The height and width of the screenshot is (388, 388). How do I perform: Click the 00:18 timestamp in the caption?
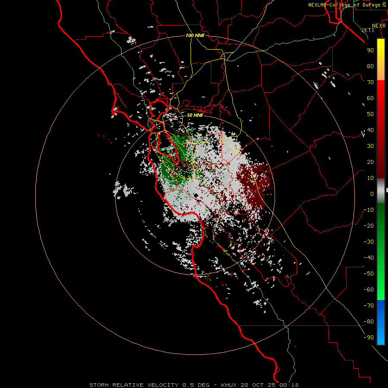[289, 385]
